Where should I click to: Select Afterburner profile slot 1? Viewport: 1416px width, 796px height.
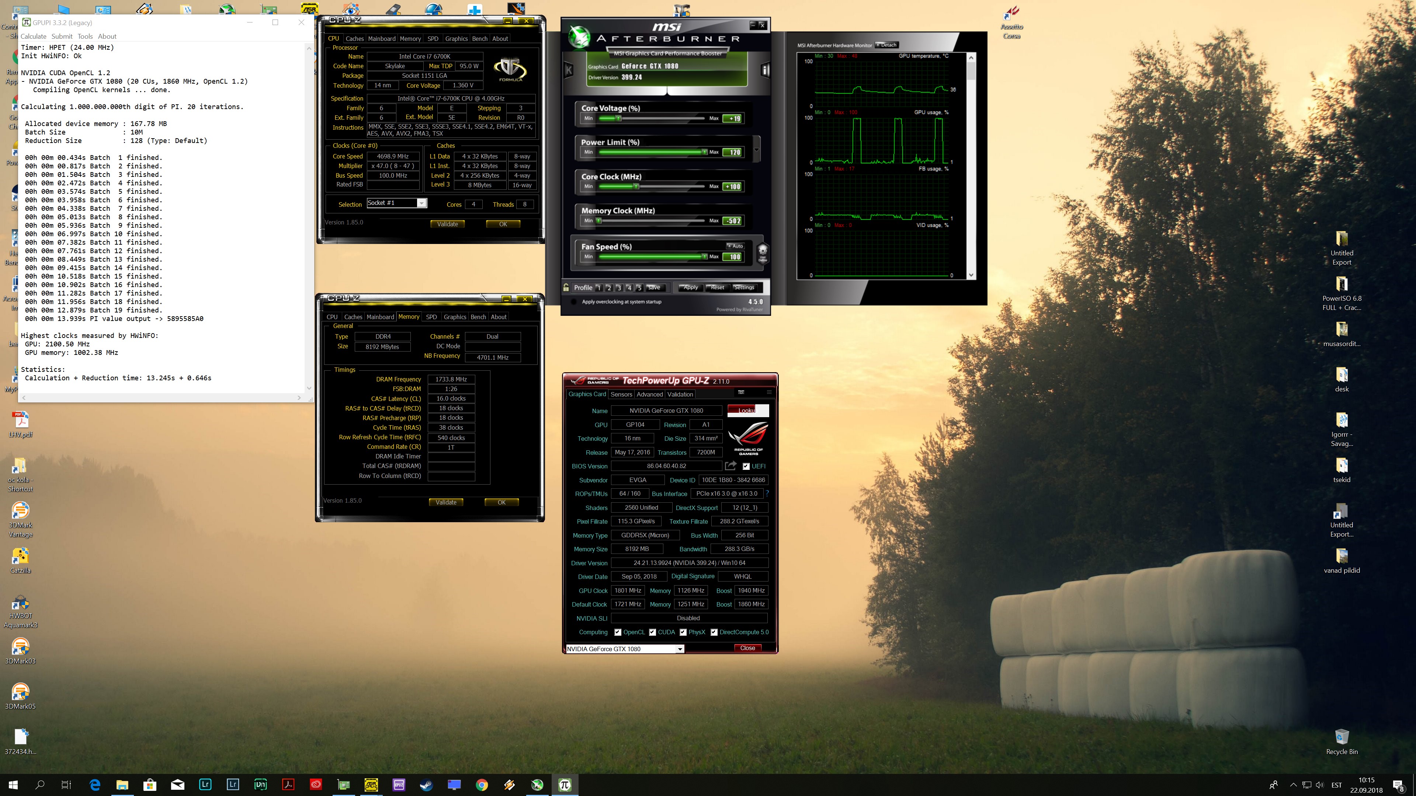pyautogui.click(x=598, y=287)
